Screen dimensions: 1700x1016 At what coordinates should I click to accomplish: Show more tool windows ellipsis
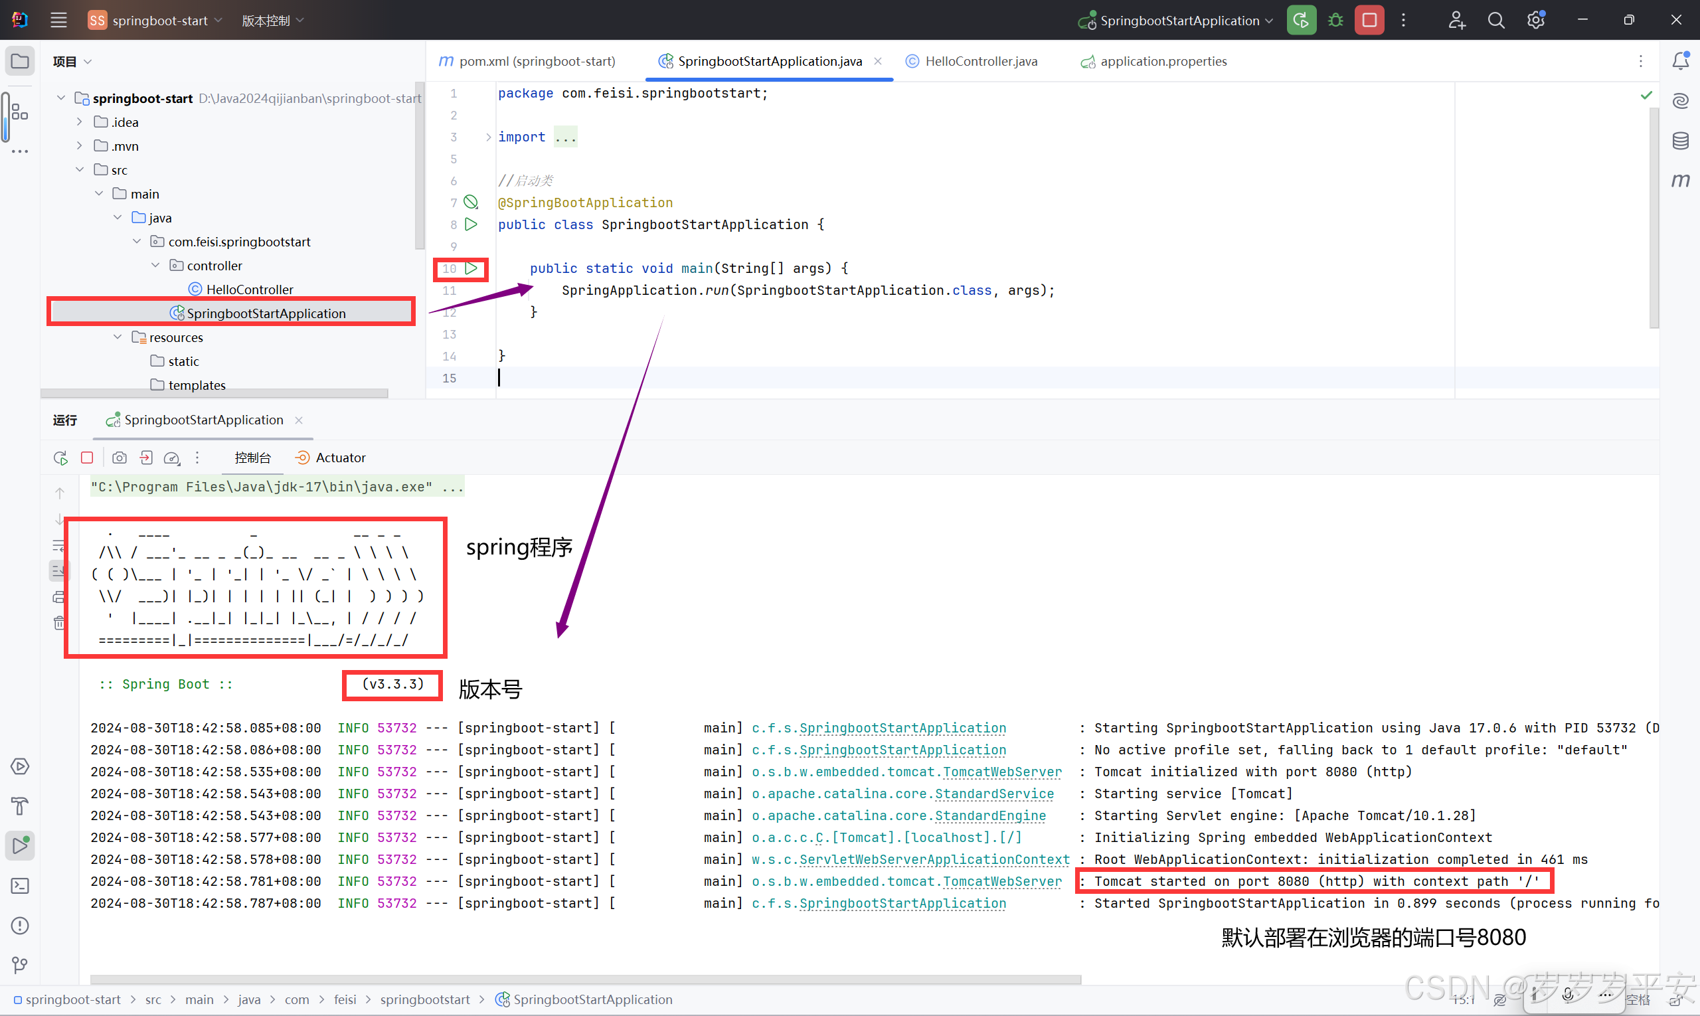[x=20, y=151]
